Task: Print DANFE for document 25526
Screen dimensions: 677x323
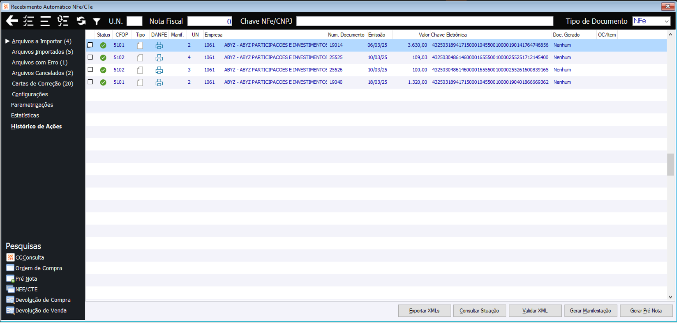Action: click(159, 70)
